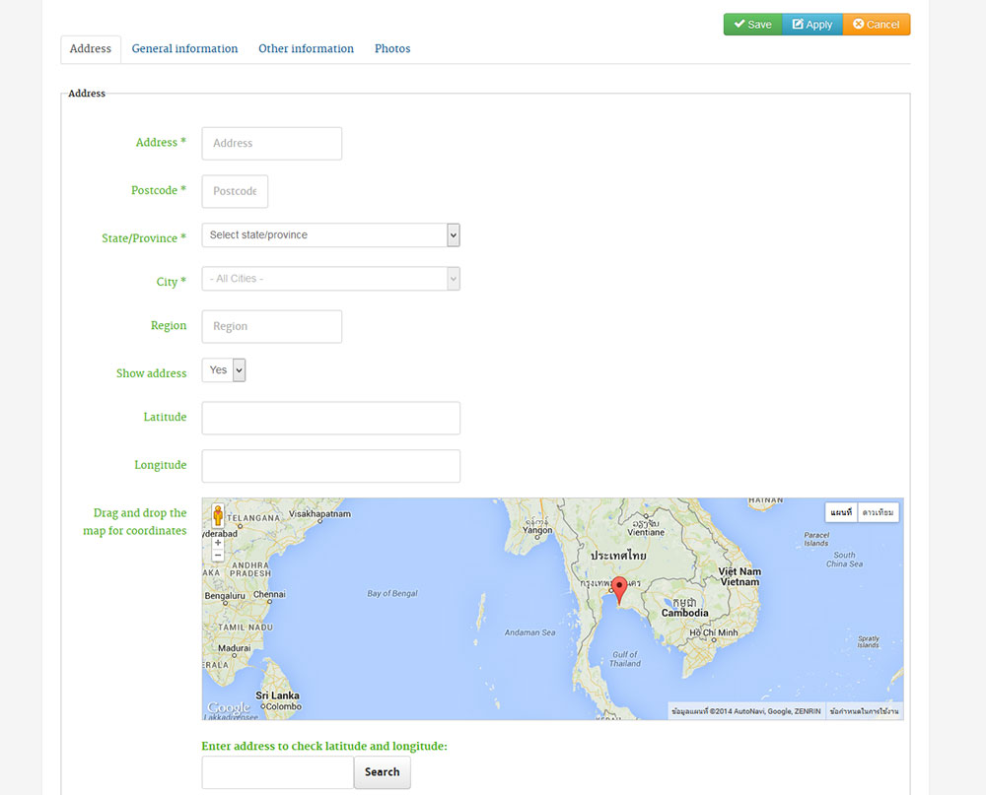Click the South China Sea label

pos(845,560)
